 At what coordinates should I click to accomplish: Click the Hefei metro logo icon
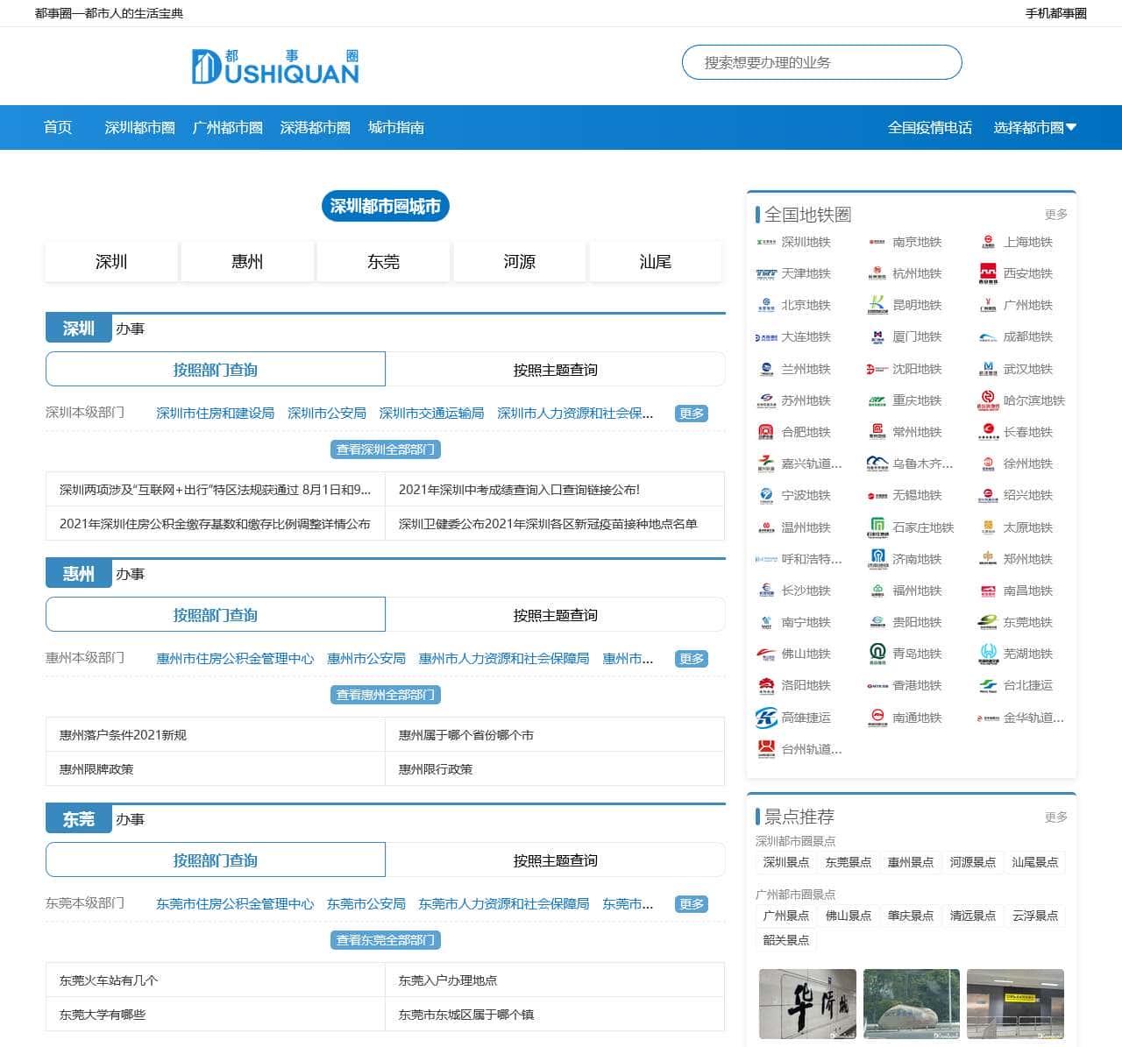pos(766,433)
